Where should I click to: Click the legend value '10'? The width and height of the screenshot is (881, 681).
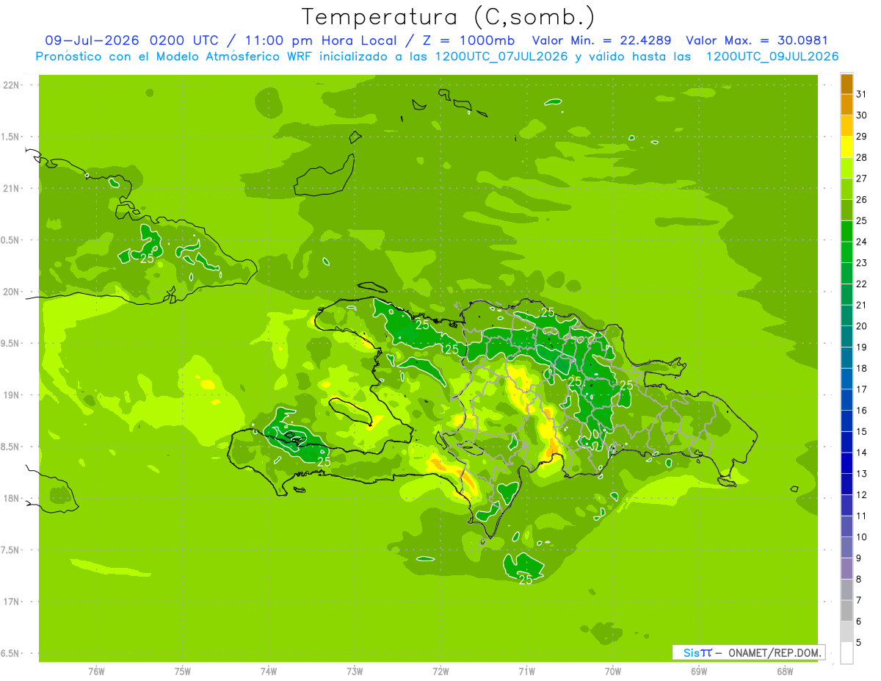click(862, 538)
